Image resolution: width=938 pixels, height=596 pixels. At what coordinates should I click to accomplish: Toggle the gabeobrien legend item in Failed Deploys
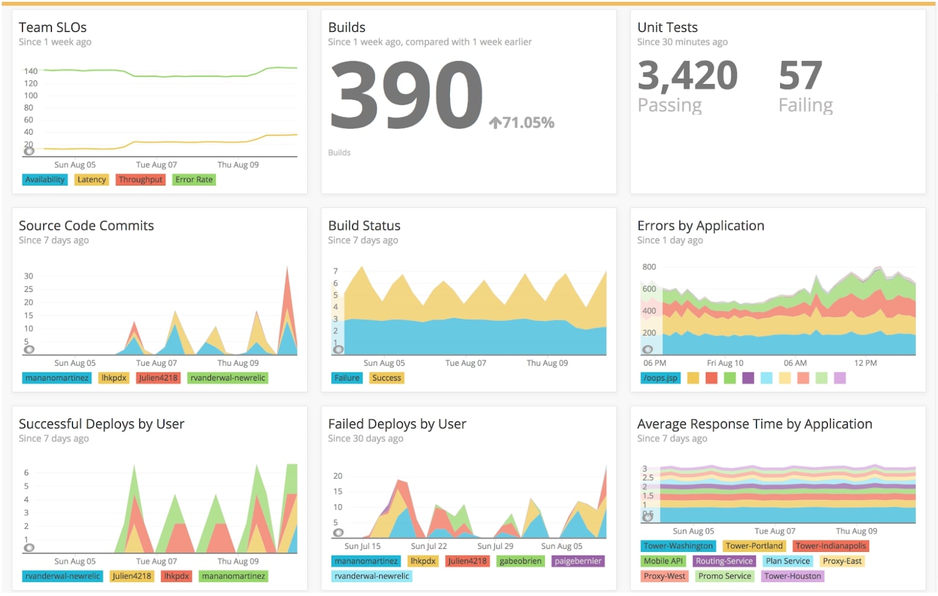tap(520, 561)
